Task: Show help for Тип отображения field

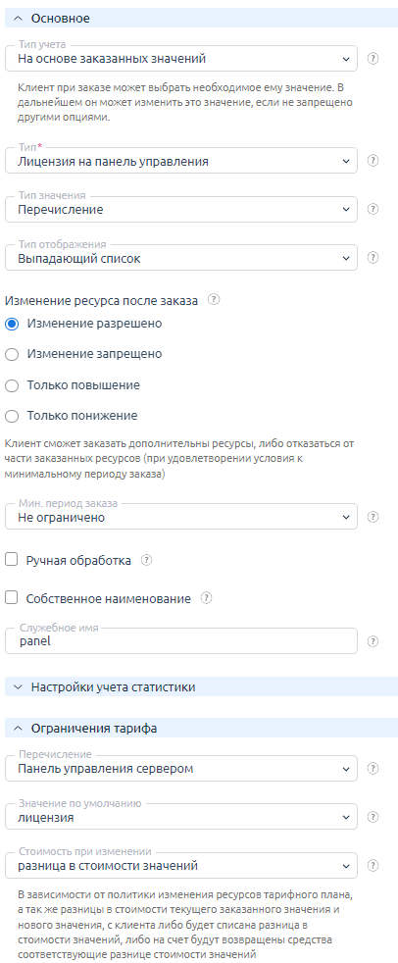Action: 373,258
